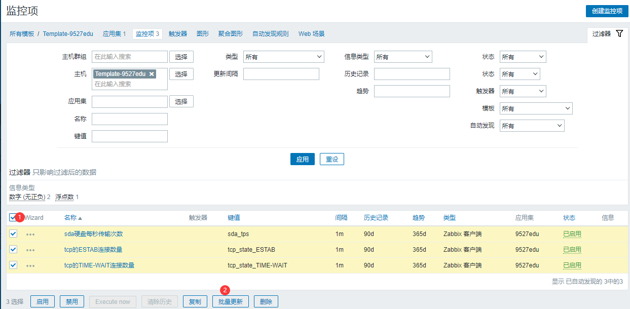The image size is (630, 309).
Task: Toggle 已启用 status for sda_tps row
Action: pyautogui.click(x=572, y=234)
